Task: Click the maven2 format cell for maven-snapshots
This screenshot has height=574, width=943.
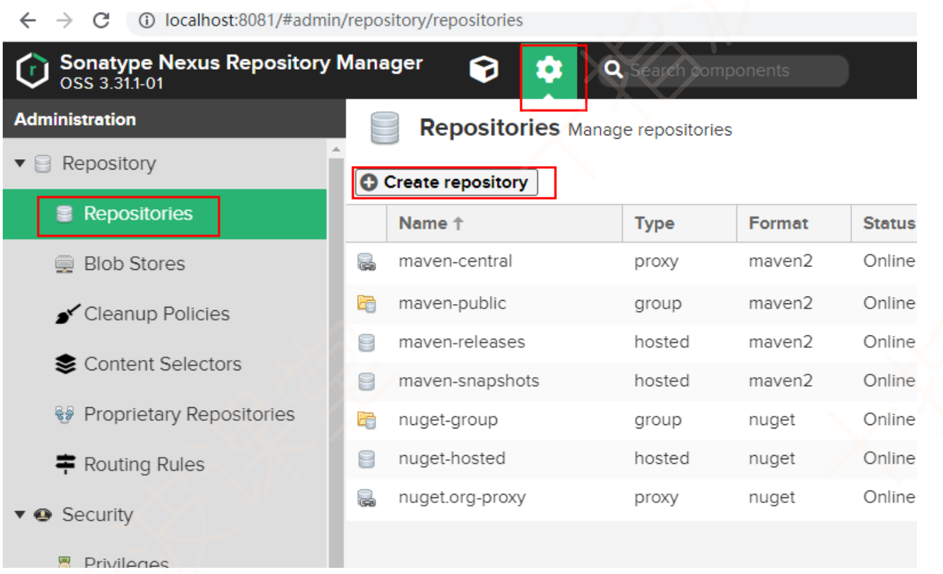Action: tap(781, 381)
